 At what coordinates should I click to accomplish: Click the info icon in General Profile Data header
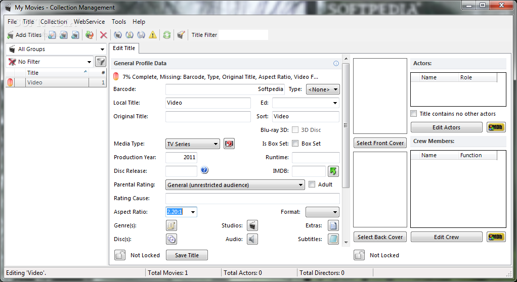[x=336, y=63]
